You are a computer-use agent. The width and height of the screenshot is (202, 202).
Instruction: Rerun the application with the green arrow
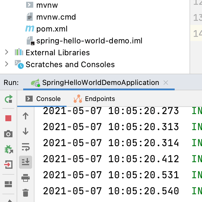tap(9, 99)
